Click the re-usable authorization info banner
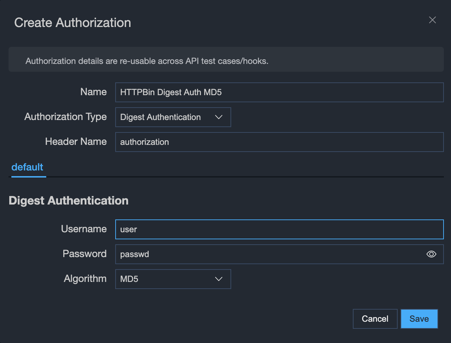This screenshot has height=343, width=451. [226, 61]
